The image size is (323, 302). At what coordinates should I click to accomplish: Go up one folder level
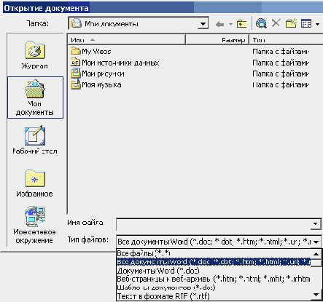click(242, 24)
